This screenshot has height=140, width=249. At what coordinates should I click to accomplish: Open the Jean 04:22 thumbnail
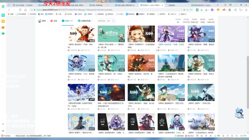tap(111, 63)
